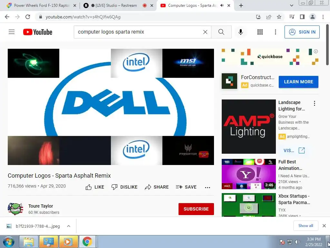Open the YouTube hamburger guide menu
This screenshot has height=248, width=330.
pyautogui.click(x=12, y=32)
